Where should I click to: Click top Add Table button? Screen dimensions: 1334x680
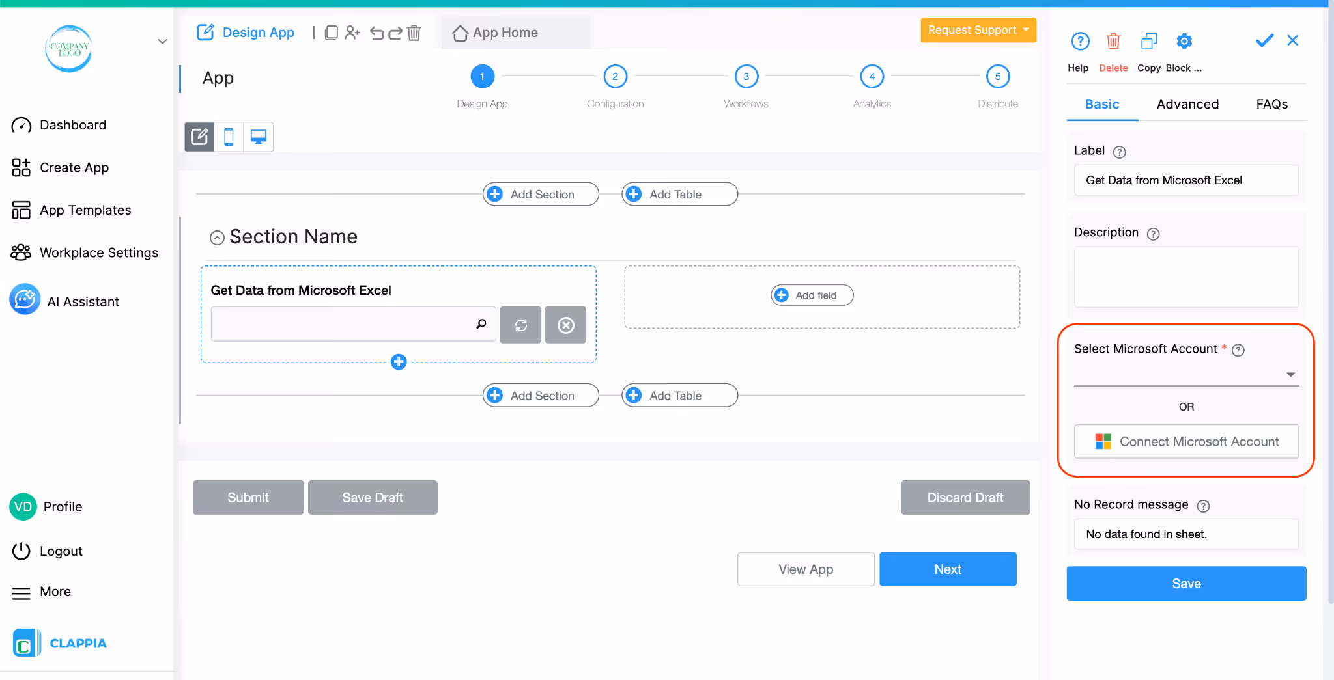[x=679, y=194]
